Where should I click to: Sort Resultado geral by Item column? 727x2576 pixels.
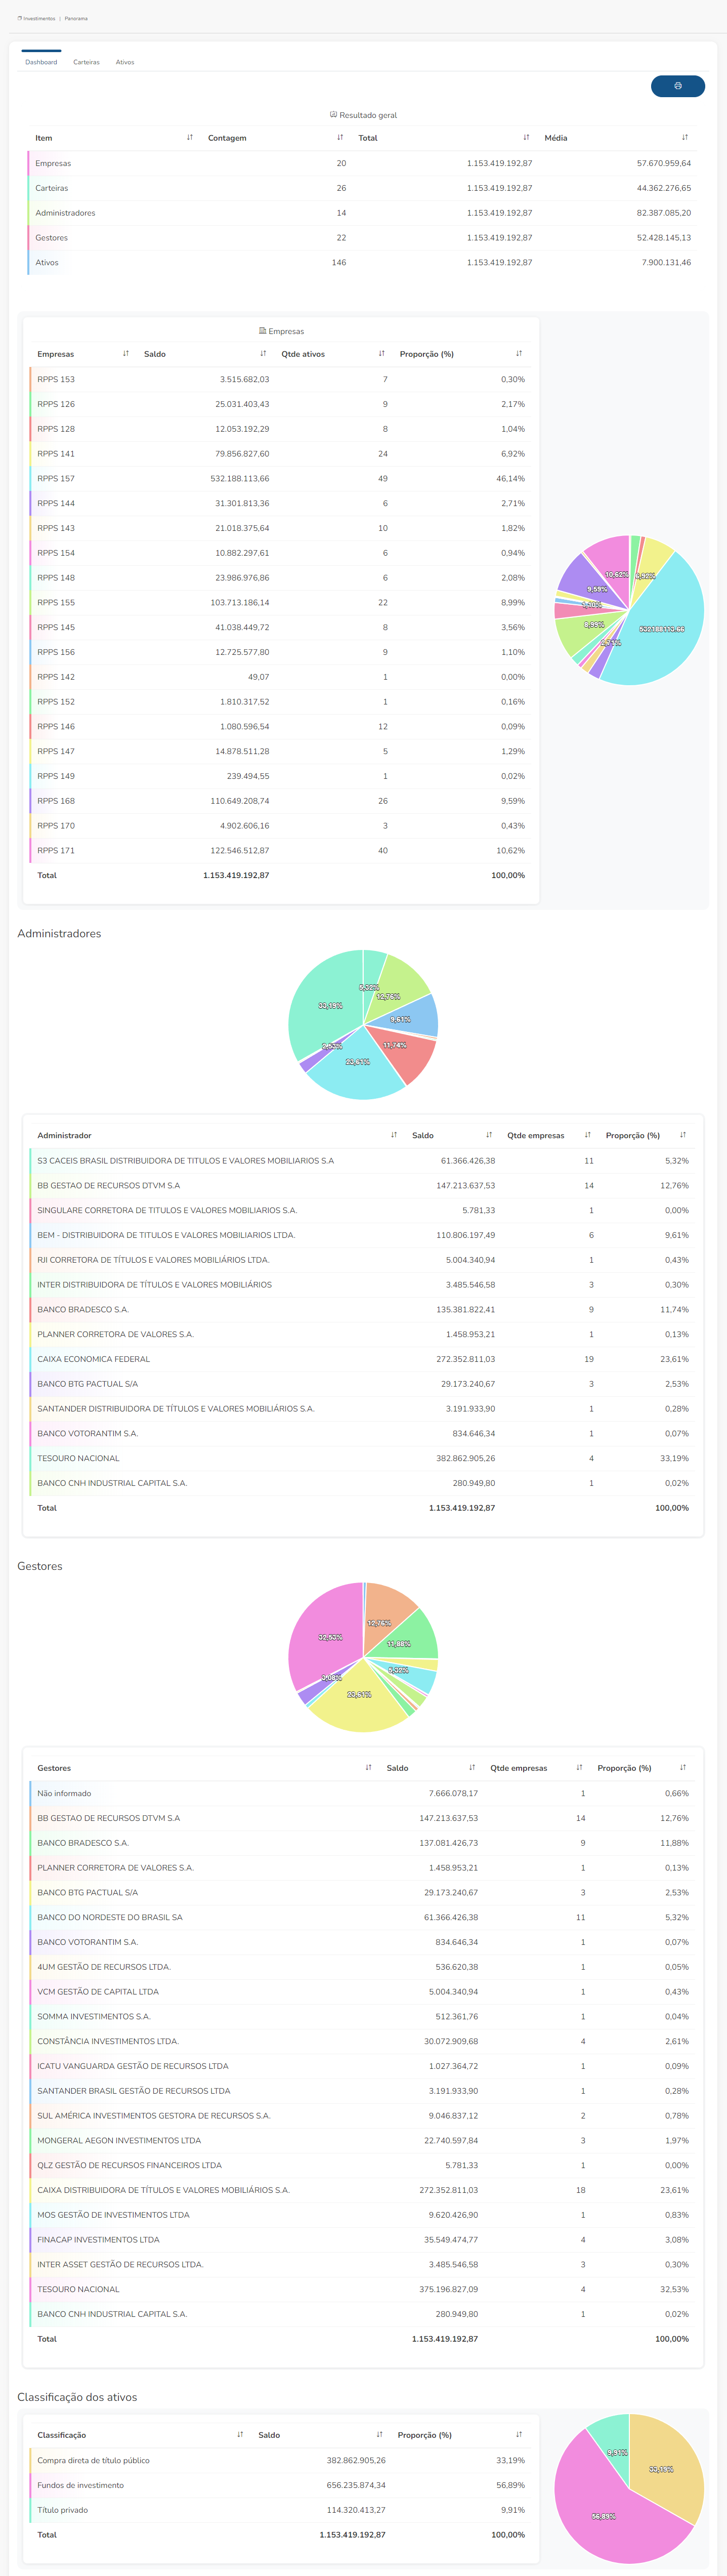[x=190, y=138]
